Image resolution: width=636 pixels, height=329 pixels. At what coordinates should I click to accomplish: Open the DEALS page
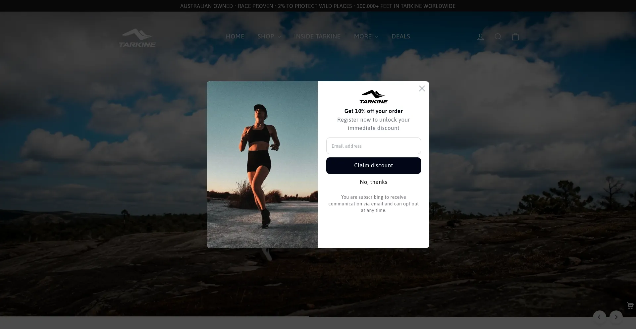point(401,36)
